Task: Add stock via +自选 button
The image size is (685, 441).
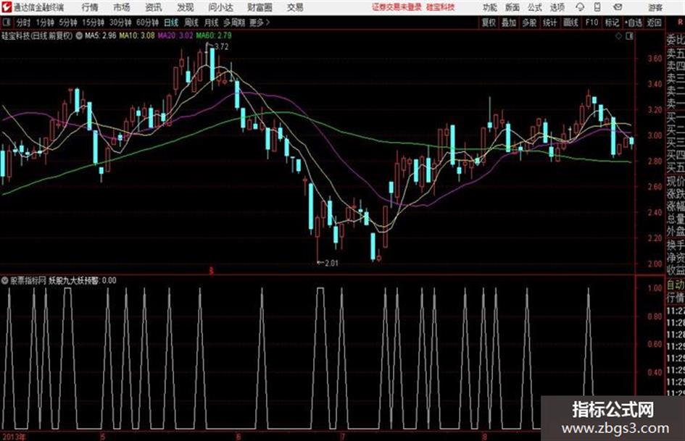Action: click(x=634, y=22)
